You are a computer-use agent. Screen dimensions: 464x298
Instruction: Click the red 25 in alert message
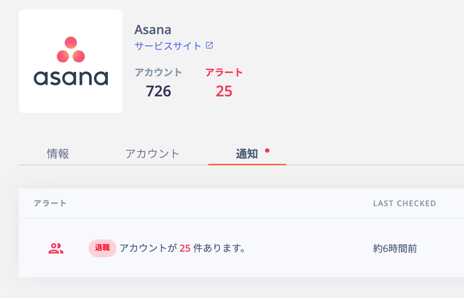[x=185, y=248]
